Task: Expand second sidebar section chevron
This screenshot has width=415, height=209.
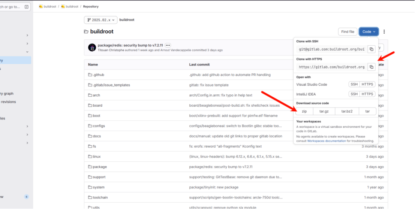Action: (27, 44)
